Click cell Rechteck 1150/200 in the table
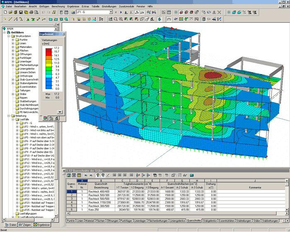Viewport: 290px width, 232px height. (x=101, y=203)
